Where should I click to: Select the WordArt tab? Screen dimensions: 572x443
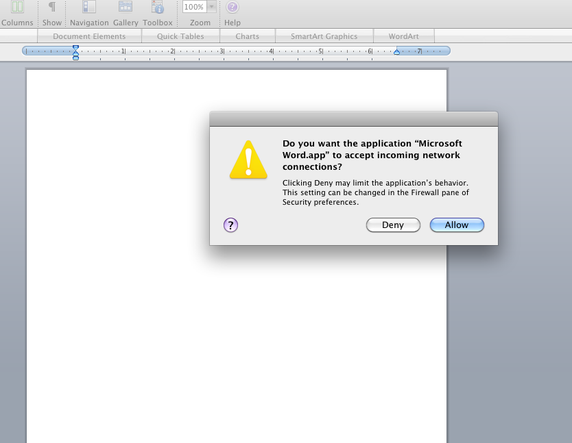[404, 36]
